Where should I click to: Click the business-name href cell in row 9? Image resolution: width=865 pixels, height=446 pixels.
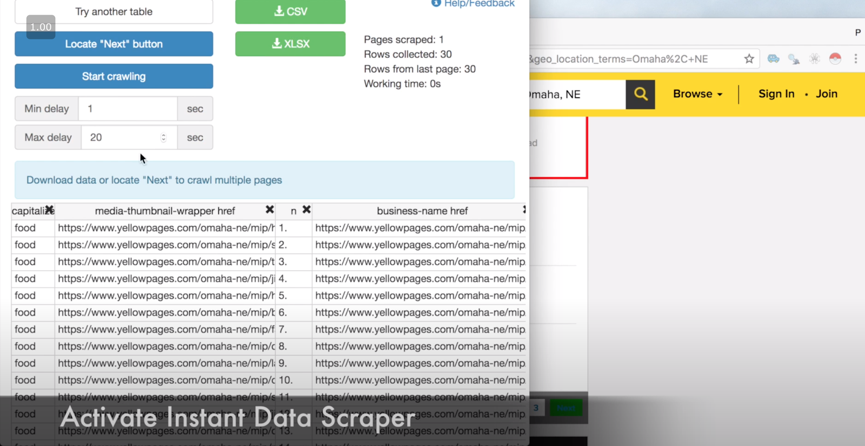coord(420,363)
